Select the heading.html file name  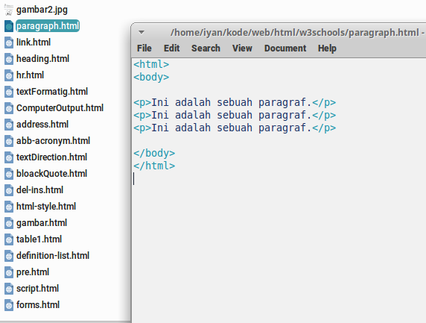click(x=42, y=59)
